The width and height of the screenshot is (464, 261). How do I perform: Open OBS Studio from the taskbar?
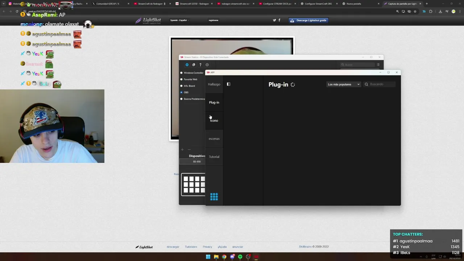(x=248, y=257)
